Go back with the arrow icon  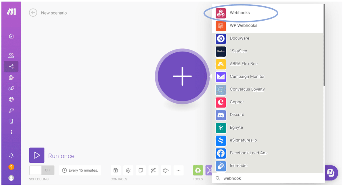pos(33,13)
